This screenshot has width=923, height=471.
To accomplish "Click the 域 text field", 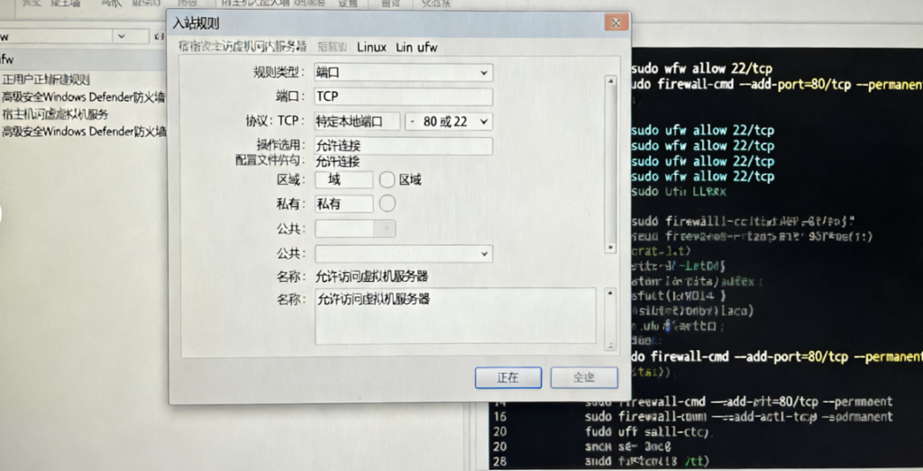I will [x=343, y=179].
